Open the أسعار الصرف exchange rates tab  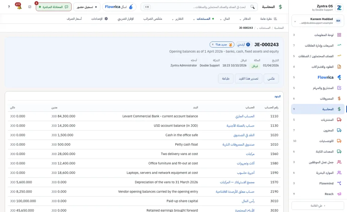pyautogui.click(x=74, y=19)
